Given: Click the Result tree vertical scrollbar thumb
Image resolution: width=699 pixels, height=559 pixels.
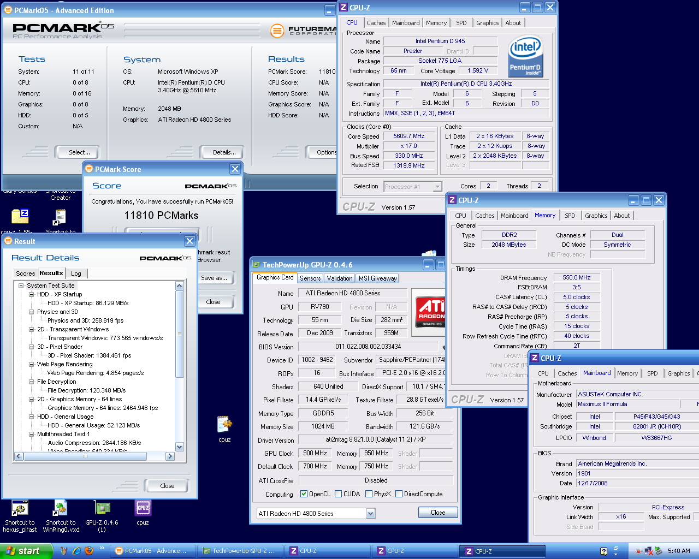Looking at the screenshot, I should 180,334.
